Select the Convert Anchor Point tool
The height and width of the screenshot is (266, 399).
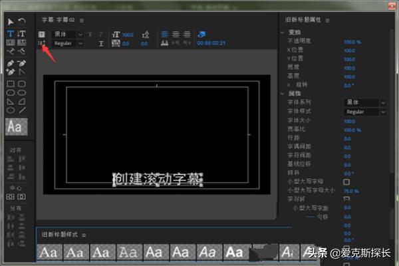tap(22, 72)
